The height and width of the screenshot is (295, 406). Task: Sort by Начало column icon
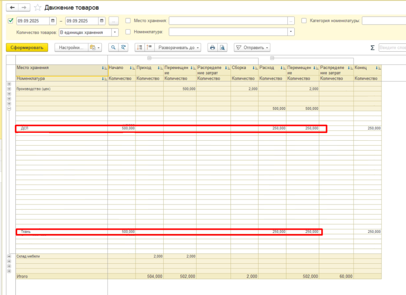click(132, 68)
